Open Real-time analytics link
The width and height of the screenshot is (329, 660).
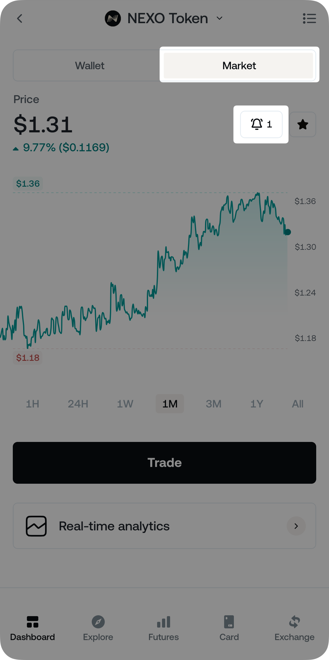114,526
